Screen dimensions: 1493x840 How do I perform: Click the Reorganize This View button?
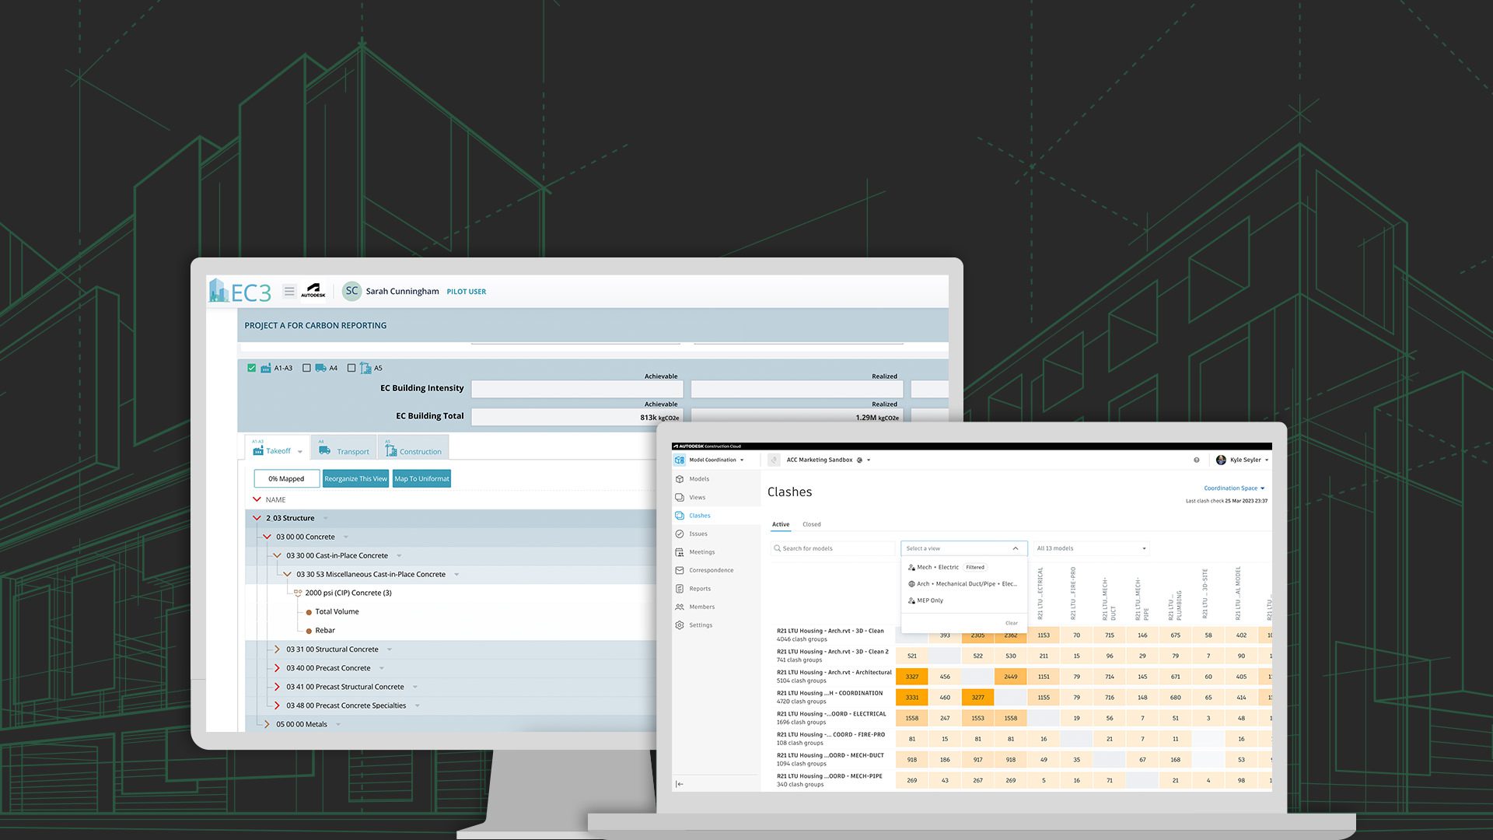tap(355, 479)
